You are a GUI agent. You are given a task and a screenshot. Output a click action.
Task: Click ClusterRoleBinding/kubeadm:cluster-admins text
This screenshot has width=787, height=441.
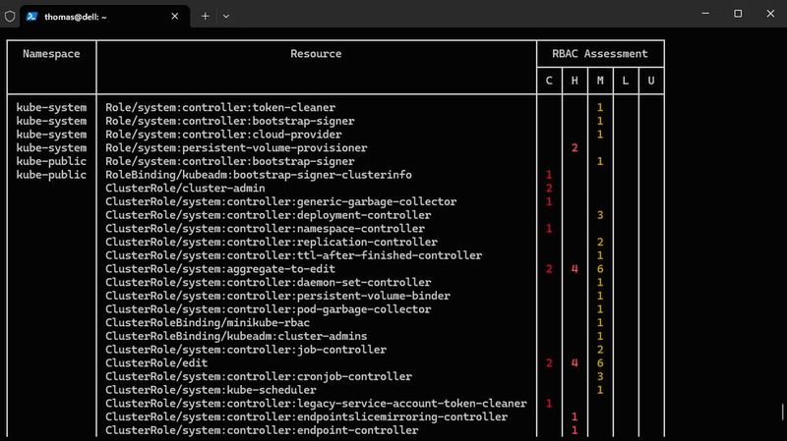[x=236, y=336]
